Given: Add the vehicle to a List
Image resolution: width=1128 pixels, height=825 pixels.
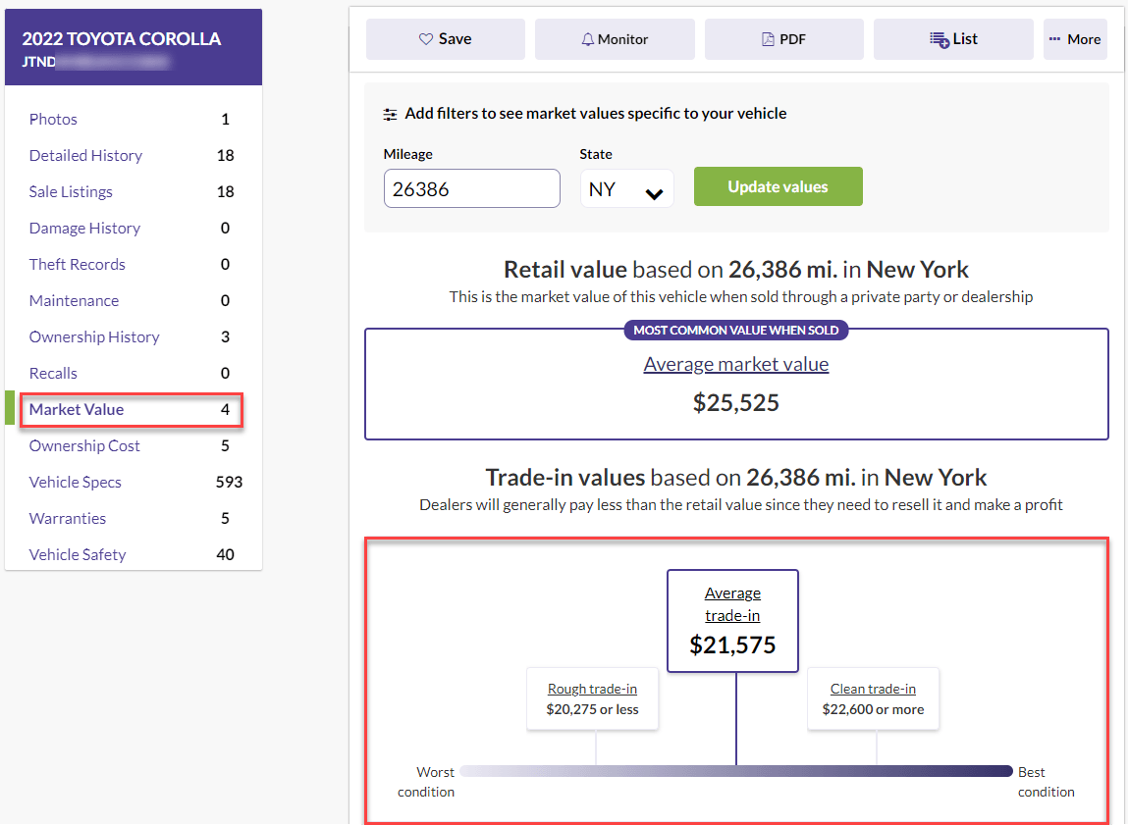Looking at the screenshot, I should (953, 39).
